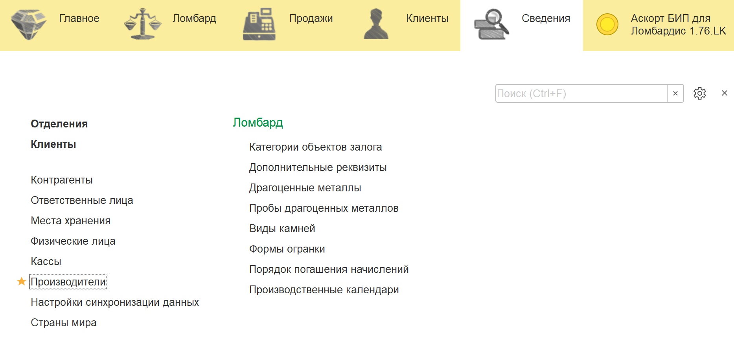
Task: Focus the Поиск (Ctrl+F) search field
Action: point(581,93)
